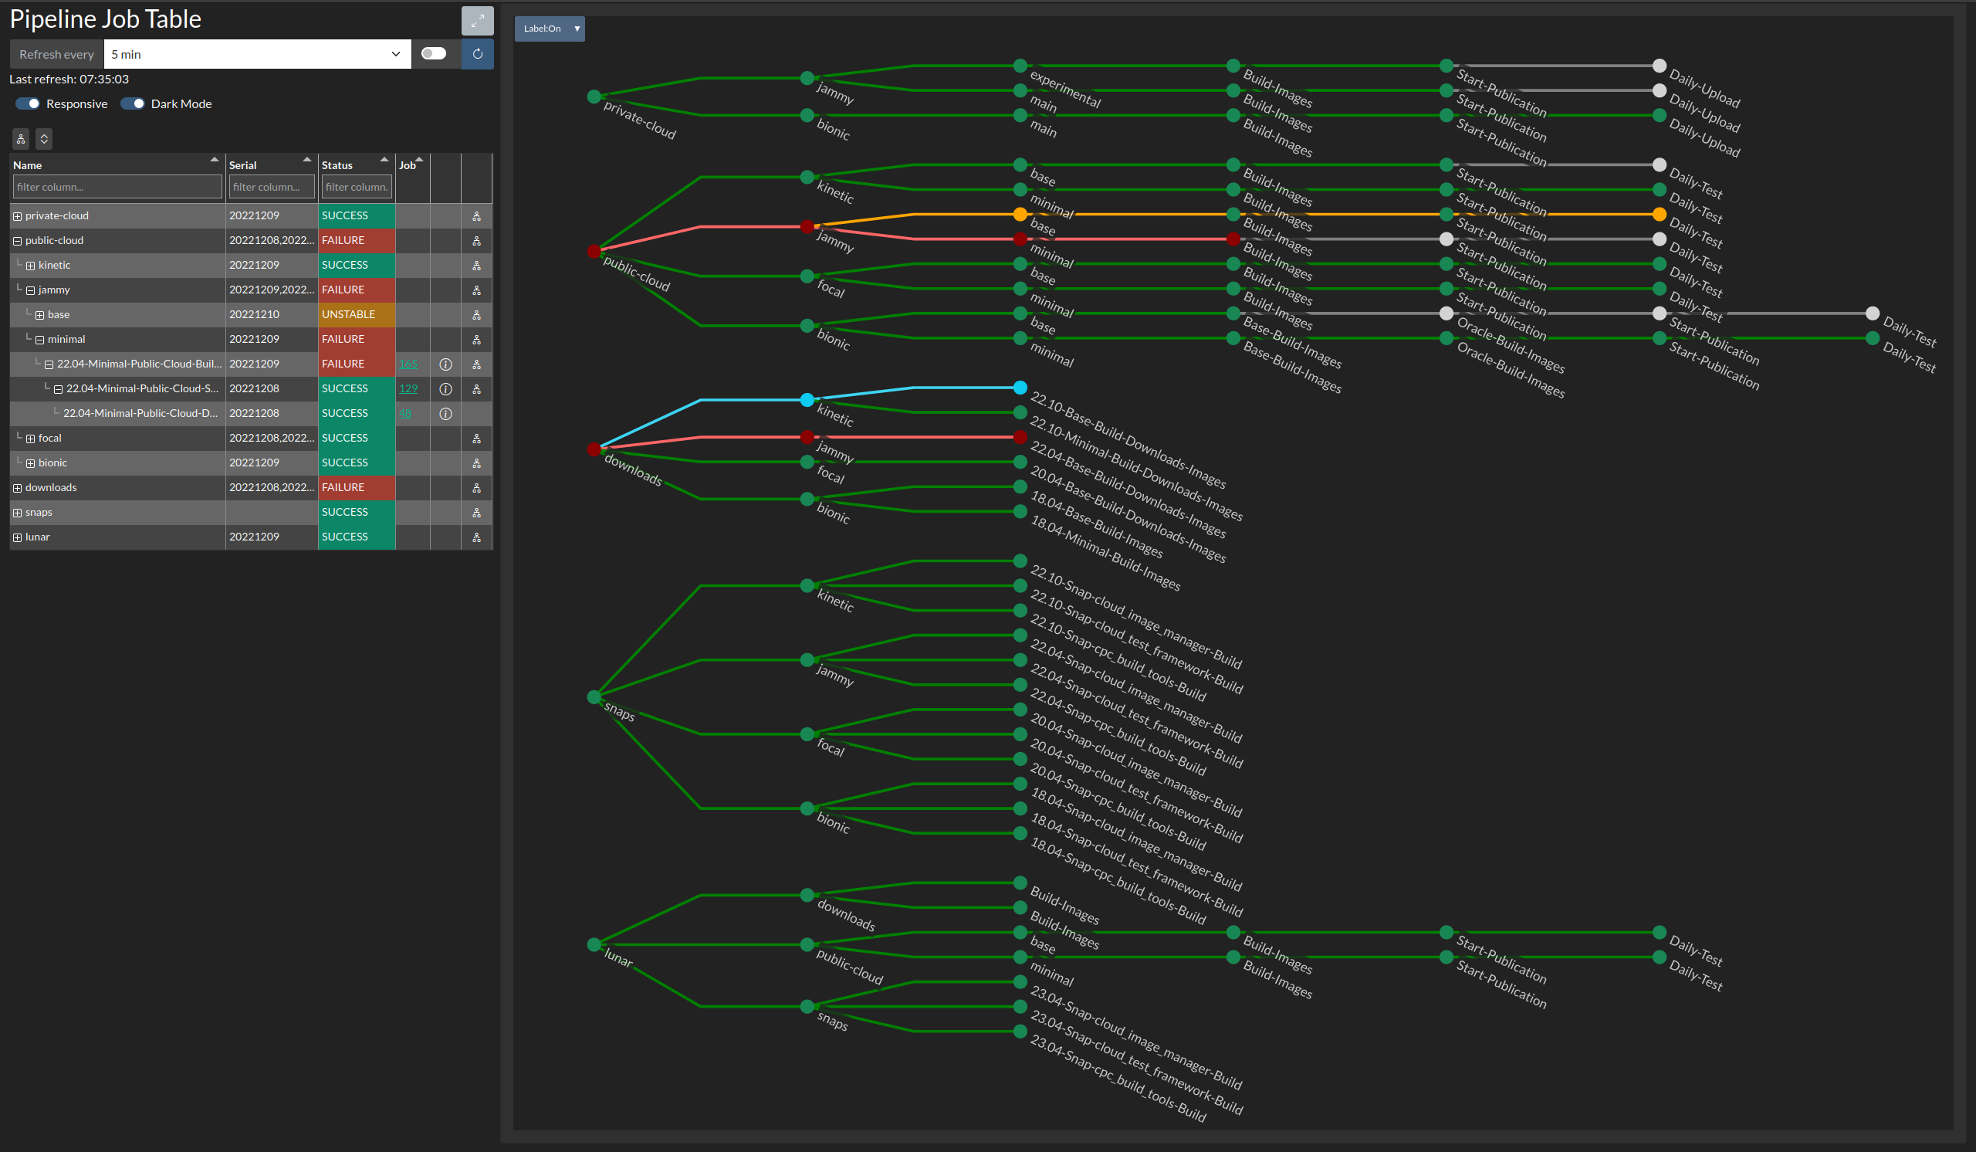
Task: Click the info icon next to 22.04-Minimal-Public-Cloud-S
Action: 442,388
